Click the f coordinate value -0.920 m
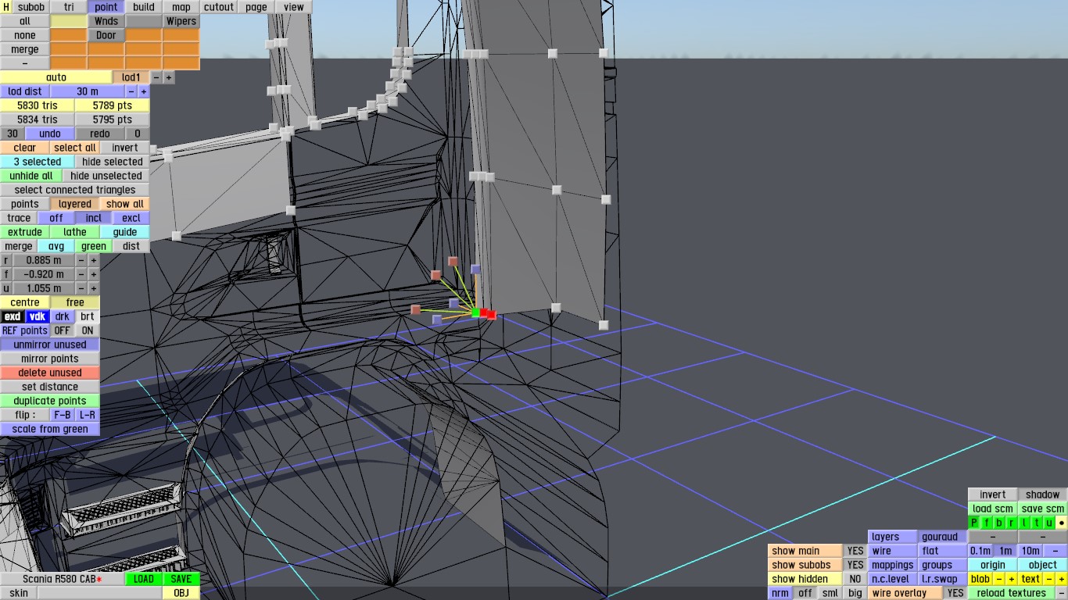Viewport: 1068px width, 600px height. pos(44,274)
